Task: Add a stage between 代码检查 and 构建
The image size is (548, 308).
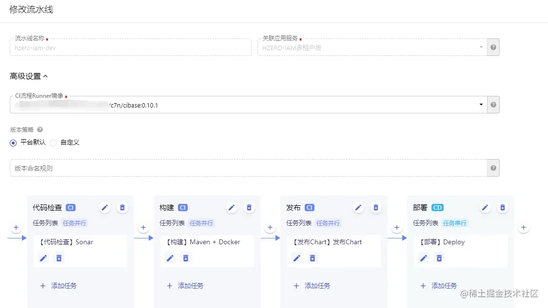Action: coord(143,227)
